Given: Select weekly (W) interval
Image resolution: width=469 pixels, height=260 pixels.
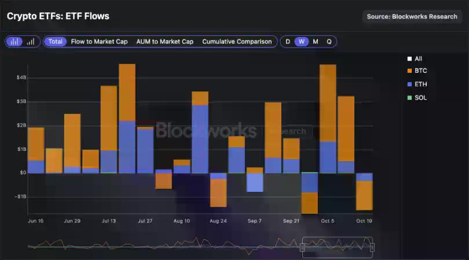Looking at the screenshot, I should 301,42.
